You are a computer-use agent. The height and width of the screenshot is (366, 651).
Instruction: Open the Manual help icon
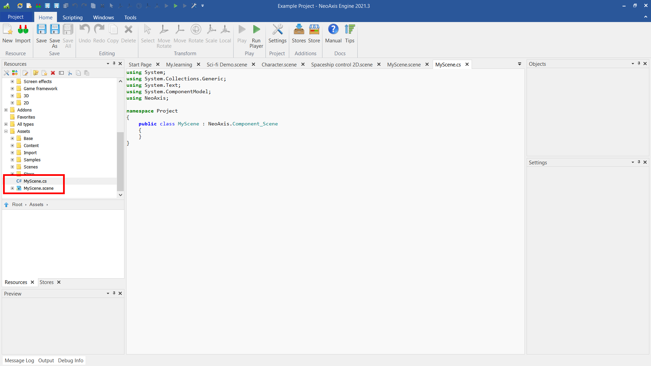[333, 30]
